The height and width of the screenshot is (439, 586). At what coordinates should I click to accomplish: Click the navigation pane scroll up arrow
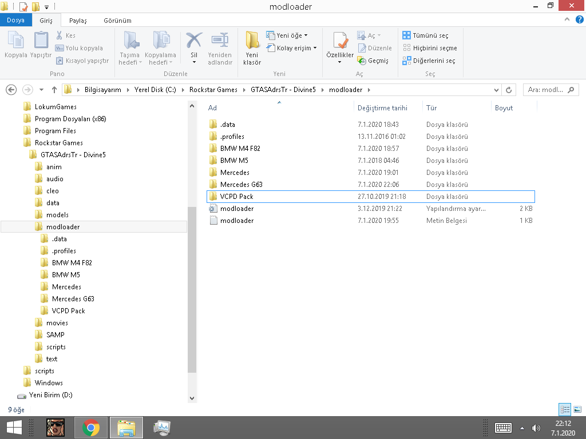[x=192, y=106]
